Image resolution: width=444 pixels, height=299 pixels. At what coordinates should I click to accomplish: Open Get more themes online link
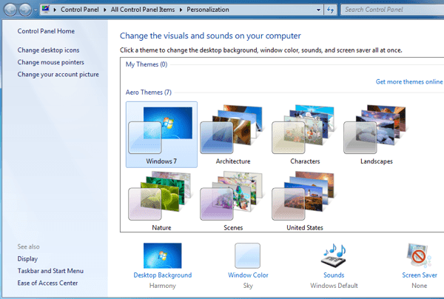tap(409, 82)
